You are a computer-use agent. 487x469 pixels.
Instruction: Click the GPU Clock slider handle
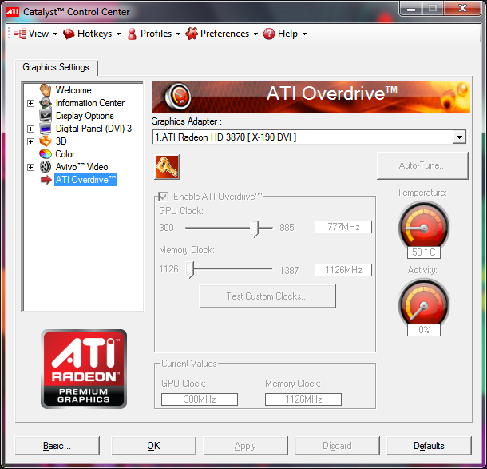click(x=255, y=229)
